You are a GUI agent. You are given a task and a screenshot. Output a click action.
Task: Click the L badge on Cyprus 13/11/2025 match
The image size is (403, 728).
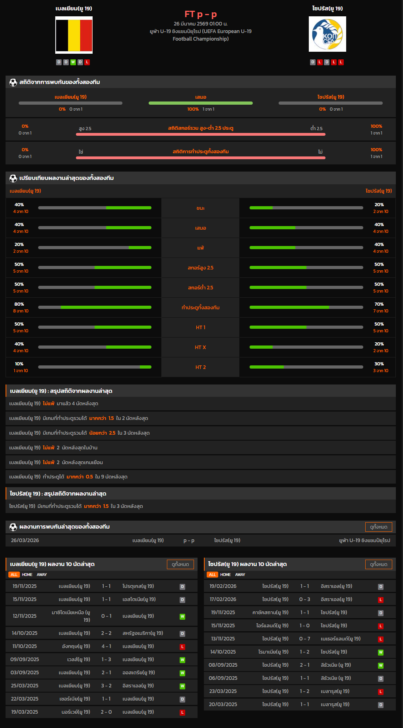[380, 639]
